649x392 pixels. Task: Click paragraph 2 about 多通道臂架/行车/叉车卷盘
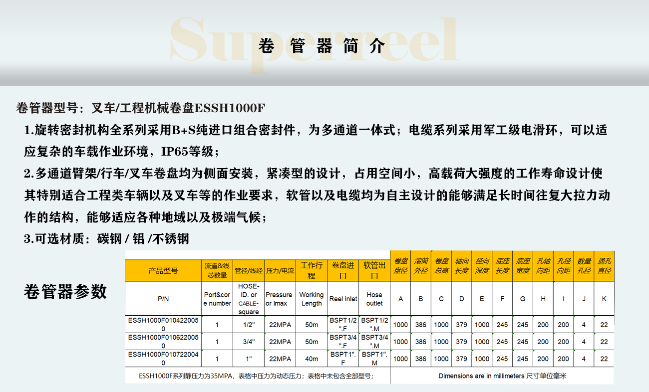[317, 195]
